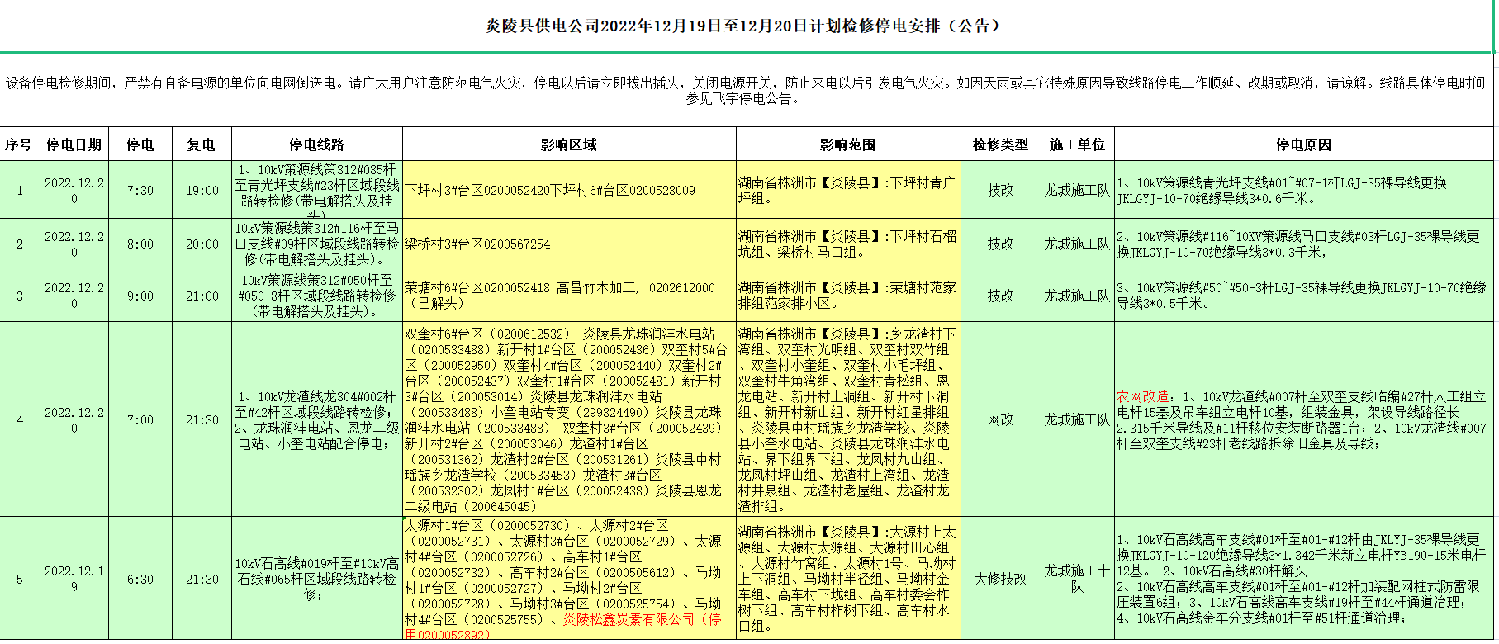This screenshot has height=644, width=1499.
Task: Click the 大修技改 repair type cell
Action: pyautogui.click(x=1000, y=579)
